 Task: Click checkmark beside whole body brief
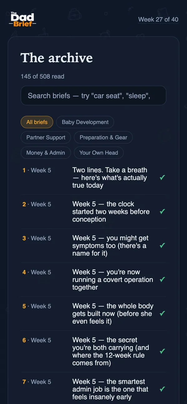coord(162,313)
